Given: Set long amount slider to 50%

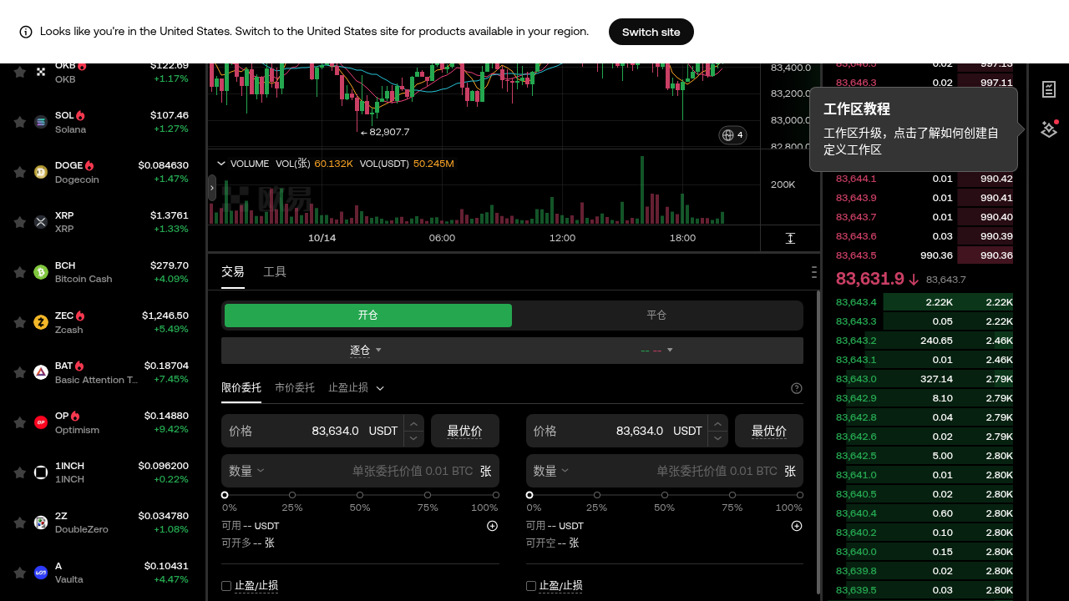Looking at the screenshot, I should (360, 495).
